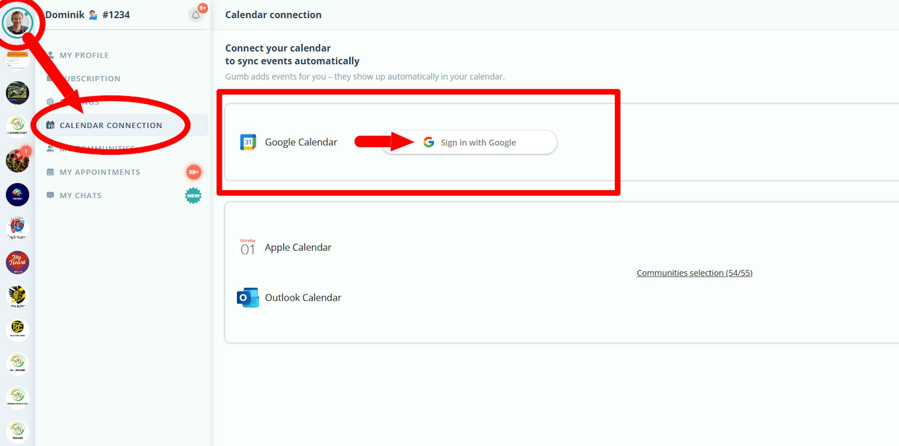Viewport: 899px width, 446px height.
Task: Open the FC yellow-black club community
Action: pyautogui.click(x=18, y=328)
